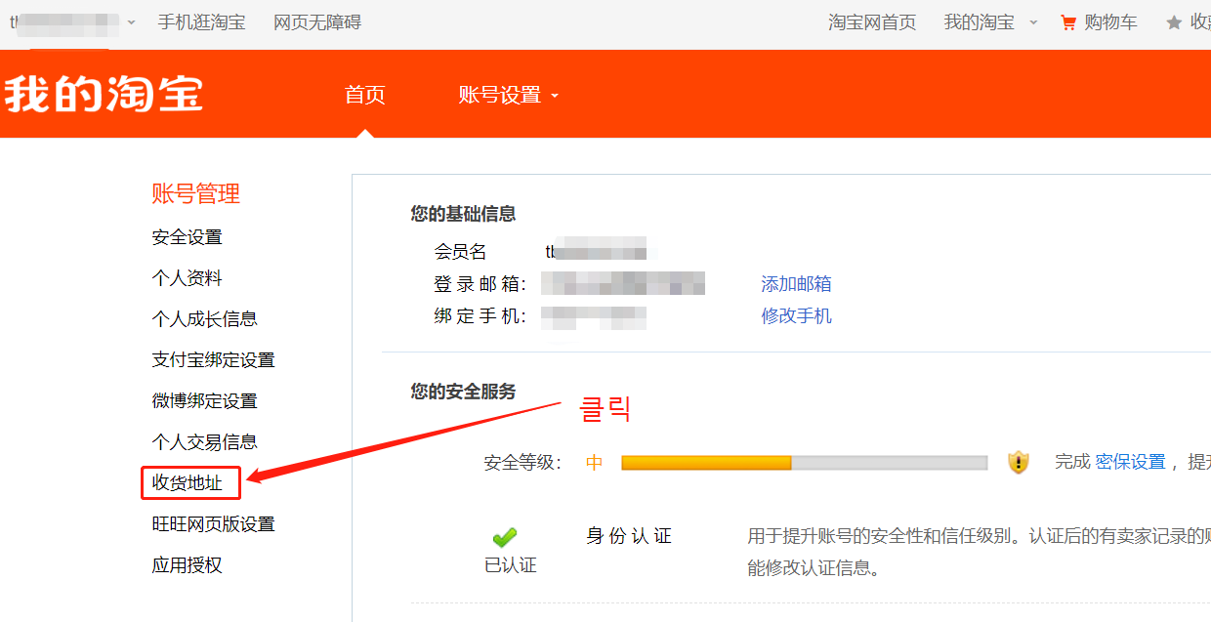Click the security shield warning icon
This screenshot has height=622, width=1211.
[x=1019, y=462]
